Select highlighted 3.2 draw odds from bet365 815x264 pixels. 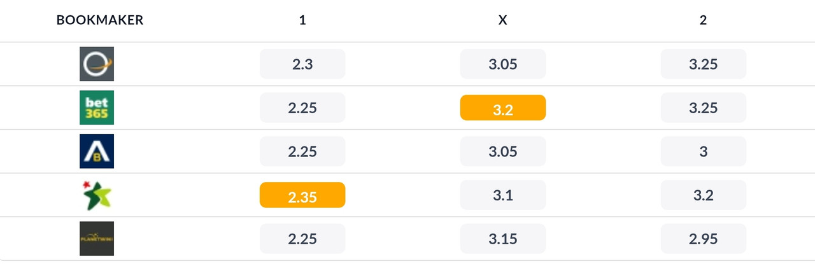point(503,108)
